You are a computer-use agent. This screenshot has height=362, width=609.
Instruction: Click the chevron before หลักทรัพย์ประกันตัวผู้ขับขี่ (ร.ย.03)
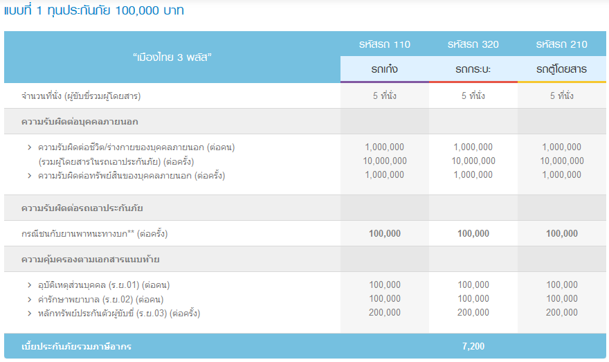point(30,313)
